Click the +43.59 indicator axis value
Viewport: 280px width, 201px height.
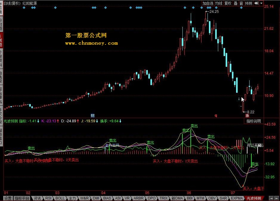(x=270, y=124)
